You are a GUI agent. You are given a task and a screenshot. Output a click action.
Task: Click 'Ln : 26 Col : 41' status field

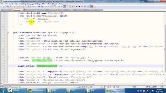coord(106,87)
